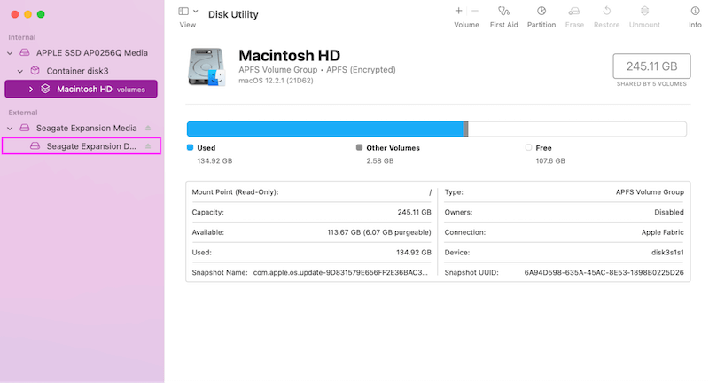Click the Restore toolbar icon

coord(607,11)
